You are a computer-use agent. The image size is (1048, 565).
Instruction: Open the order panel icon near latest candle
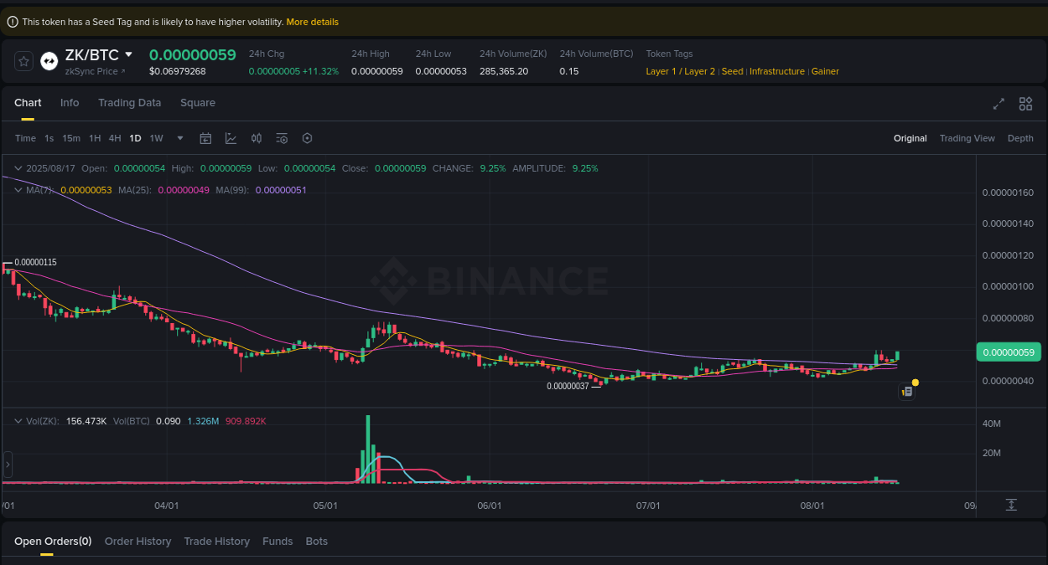point(906,391)
